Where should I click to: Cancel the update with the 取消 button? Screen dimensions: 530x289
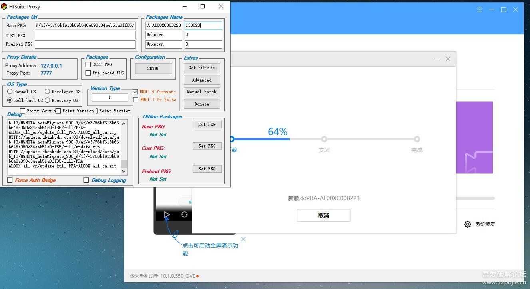[x=324, y=215]
